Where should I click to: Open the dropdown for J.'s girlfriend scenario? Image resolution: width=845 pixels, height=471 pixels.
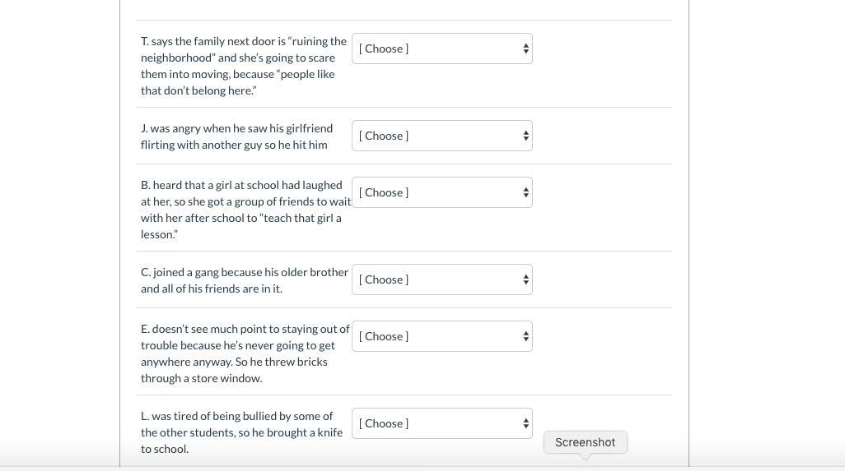click(441, 136)
